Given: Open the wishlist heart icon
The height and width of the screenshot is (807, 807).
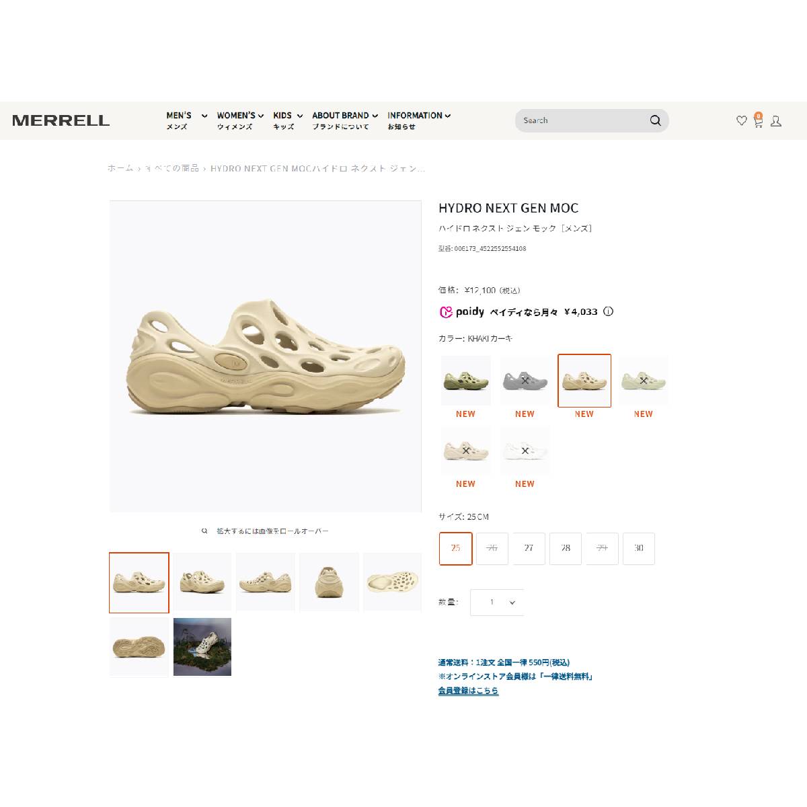Looking at the screenshot, I should [741, 120].
